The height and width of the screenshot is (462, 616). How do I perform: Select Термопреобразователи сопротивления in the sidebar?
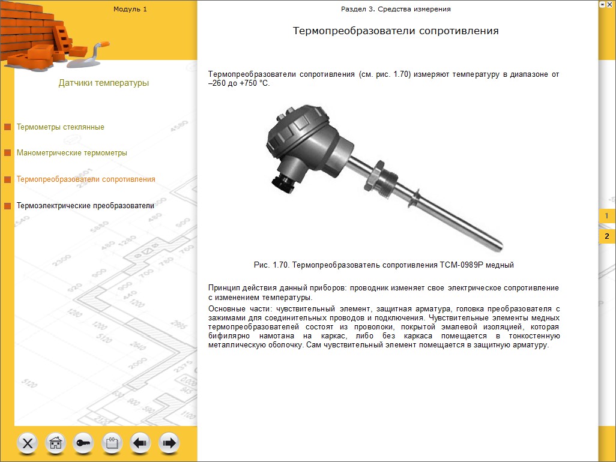click(86, 179)
